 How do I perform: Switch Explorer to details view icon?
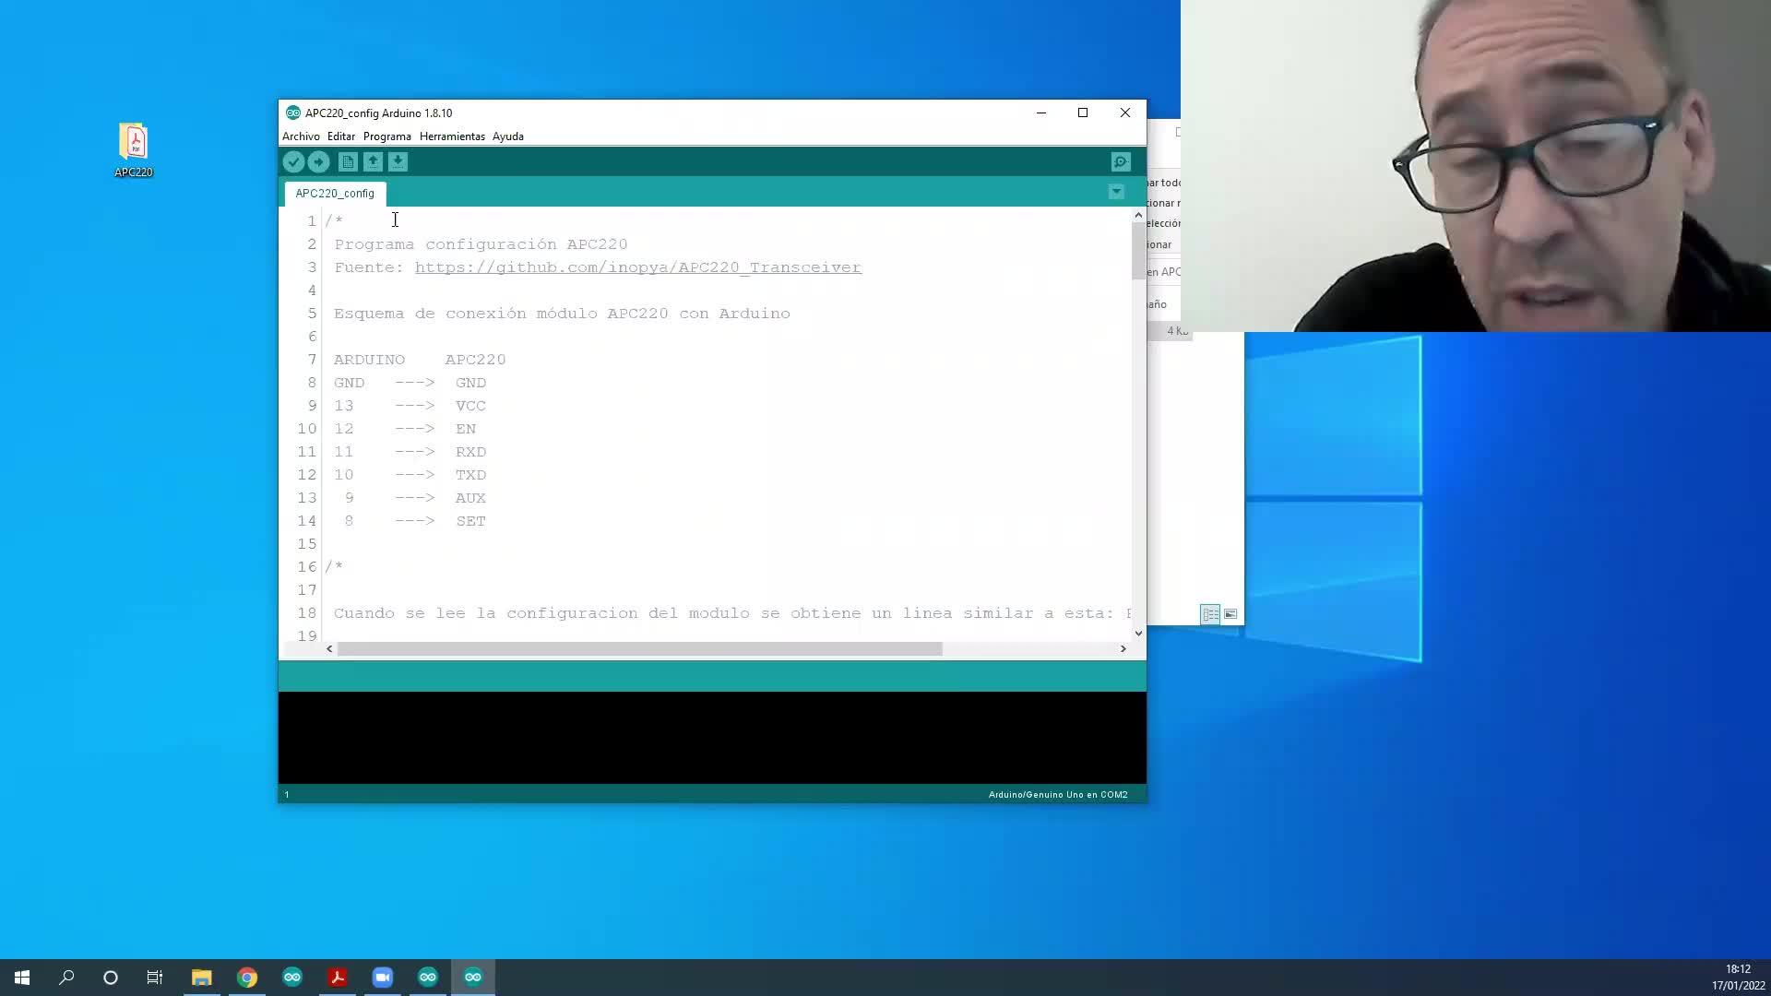point(1210,614)
